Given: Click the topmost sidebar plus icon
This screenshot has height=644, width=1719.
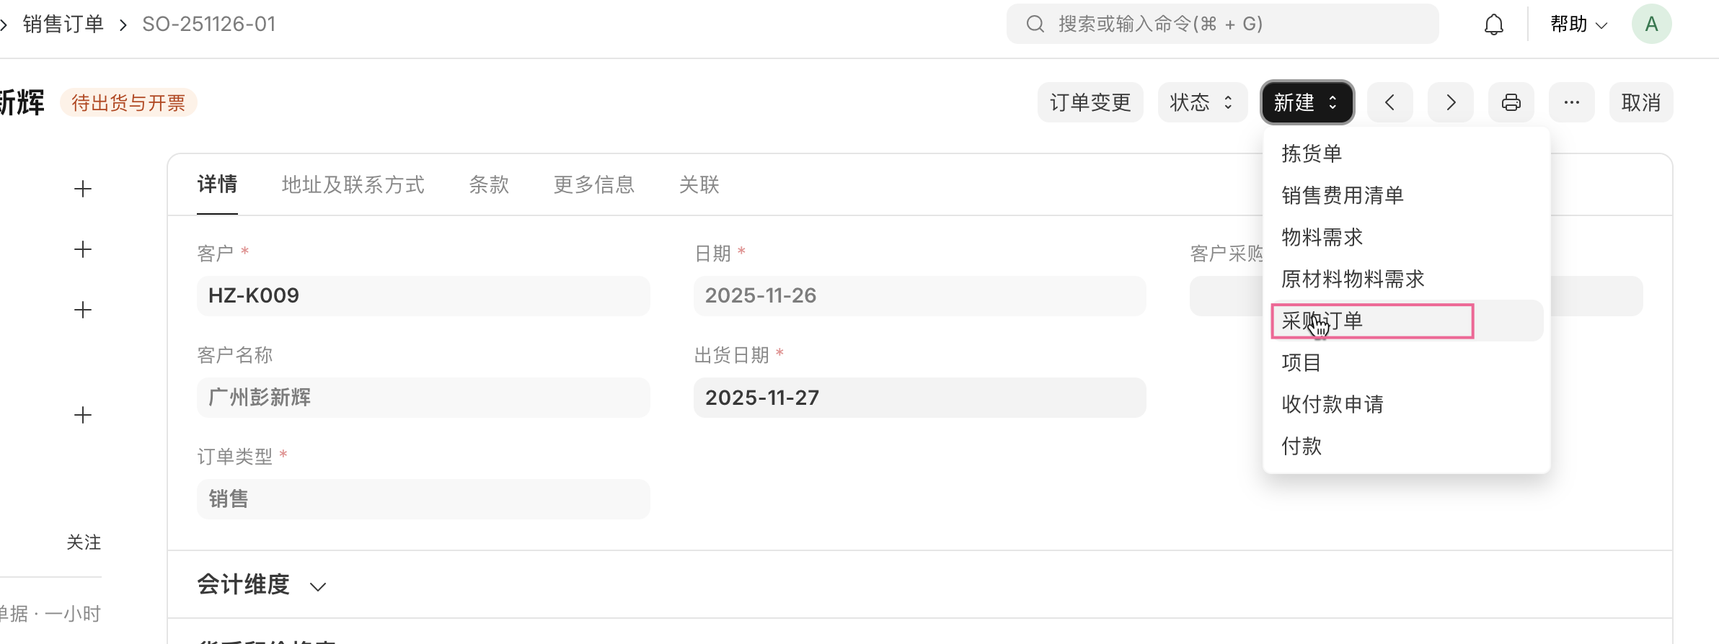Looking at the screenshot, I should point(83,189).
